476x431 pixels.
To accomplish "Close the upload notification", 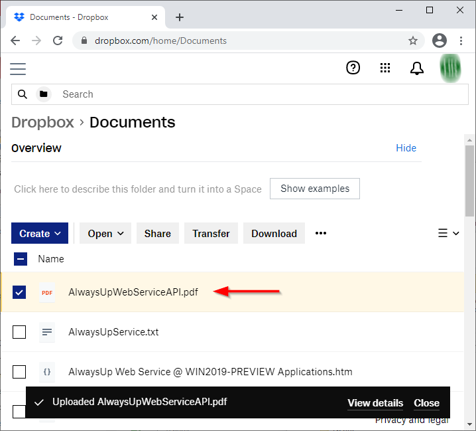I will (426, 403).
